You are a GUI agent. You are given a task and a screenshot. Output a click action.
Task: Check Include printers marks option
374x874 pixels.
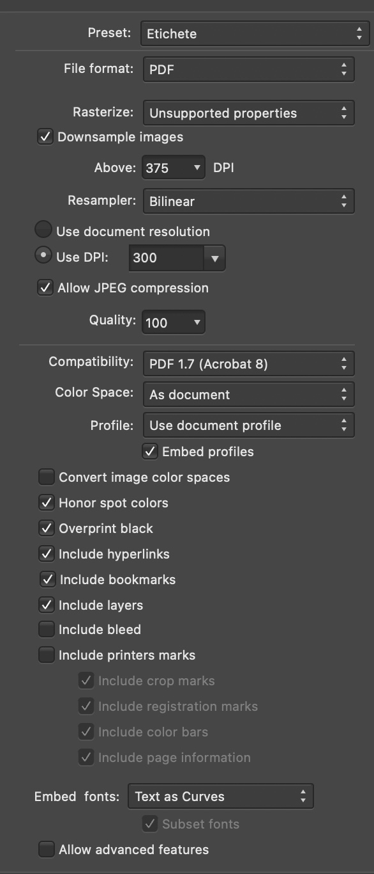pyautogui.click(x=47, y=655)
